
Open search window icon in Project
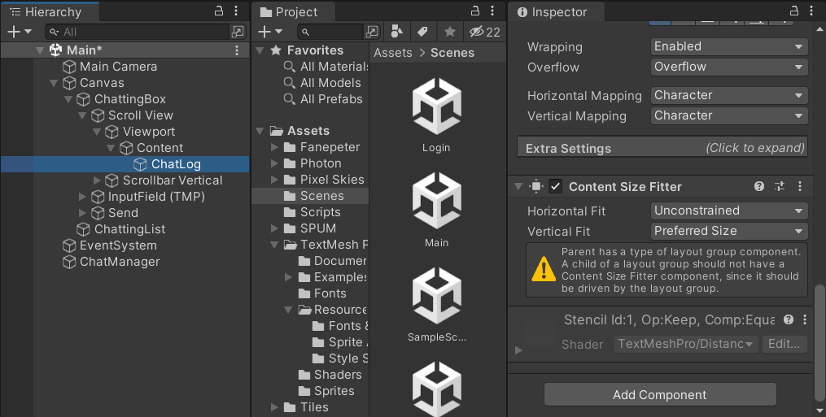tap(372, 32)
